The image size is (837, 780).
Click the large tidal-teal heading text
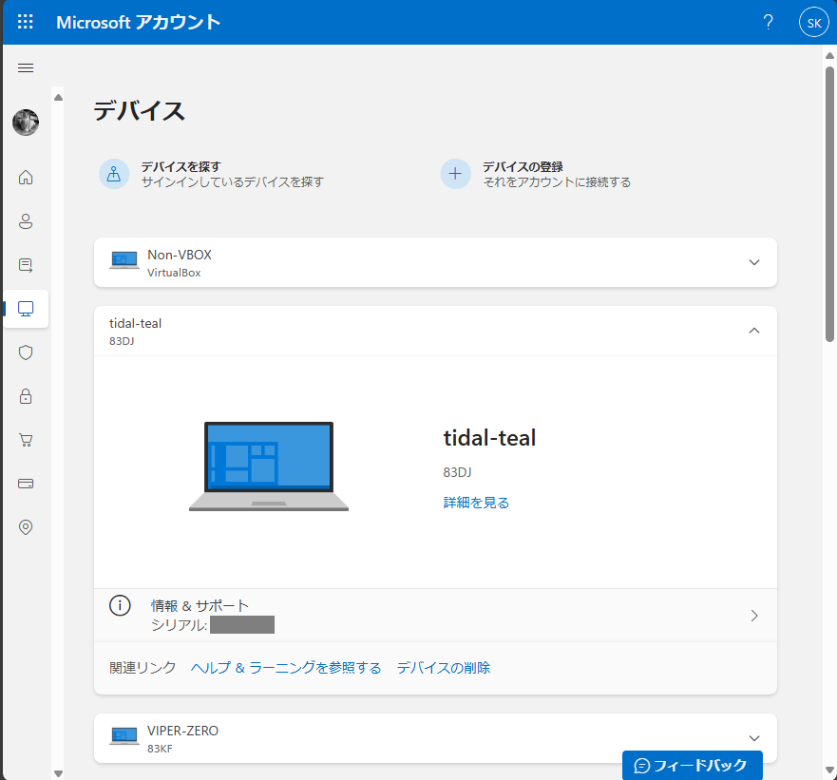coord(489,438)
